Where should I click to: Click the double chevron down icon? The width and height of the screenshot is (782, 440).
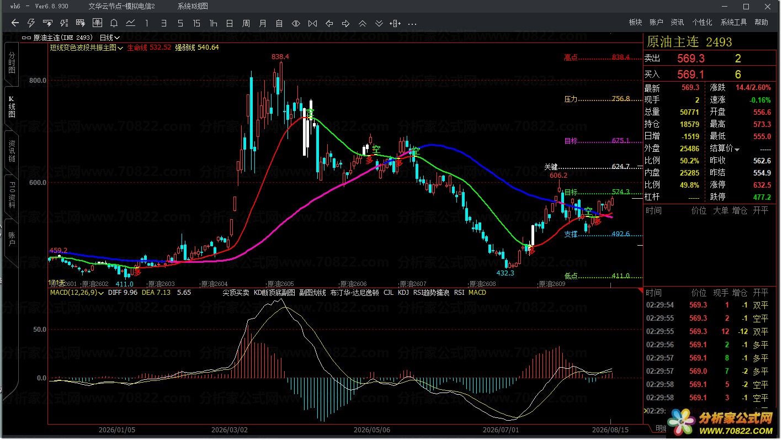tap(379, 23)
